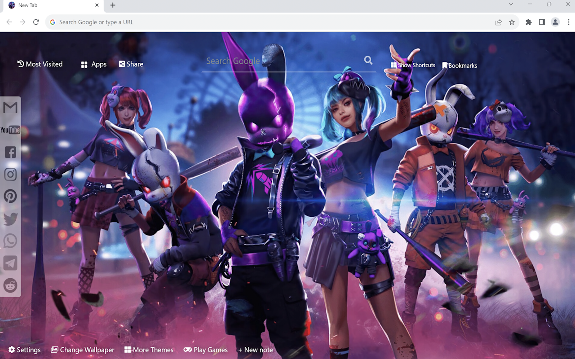Click Change Wallpaper
This screenshot has width=575, height=359.
(x=83, y=350)
